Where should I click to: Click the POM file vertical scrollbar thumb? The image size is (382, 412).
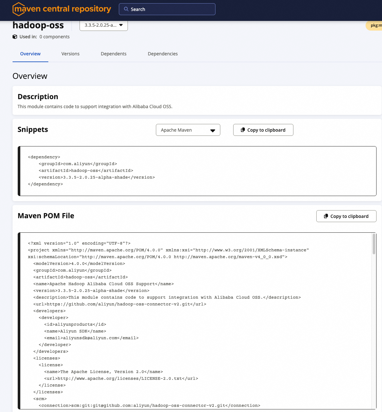pos(374,244)
